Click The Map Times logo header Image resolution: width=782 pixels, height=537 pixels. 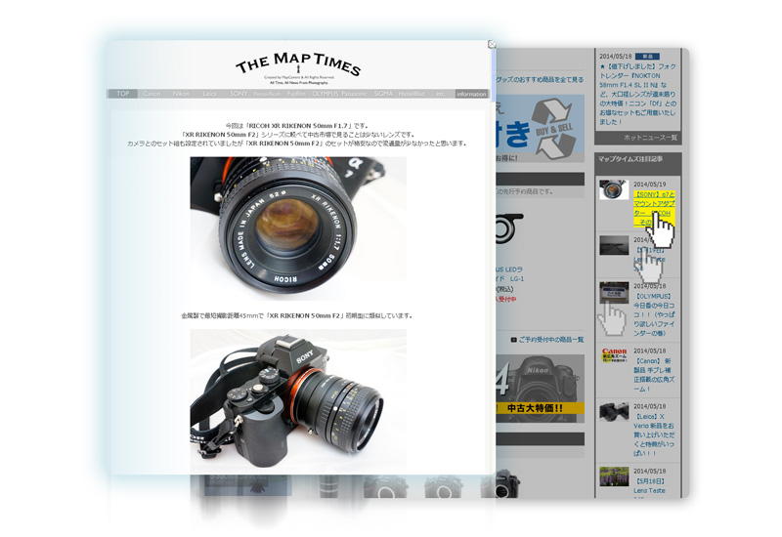298,66
